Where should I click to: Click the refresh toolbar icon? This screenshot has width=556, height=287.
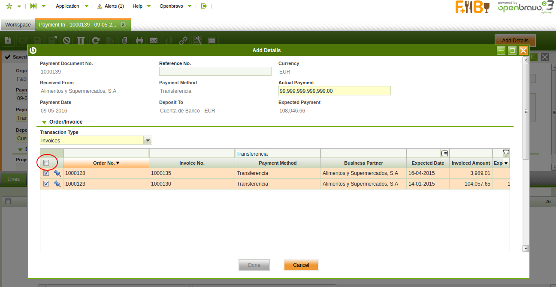pos(96,41)
